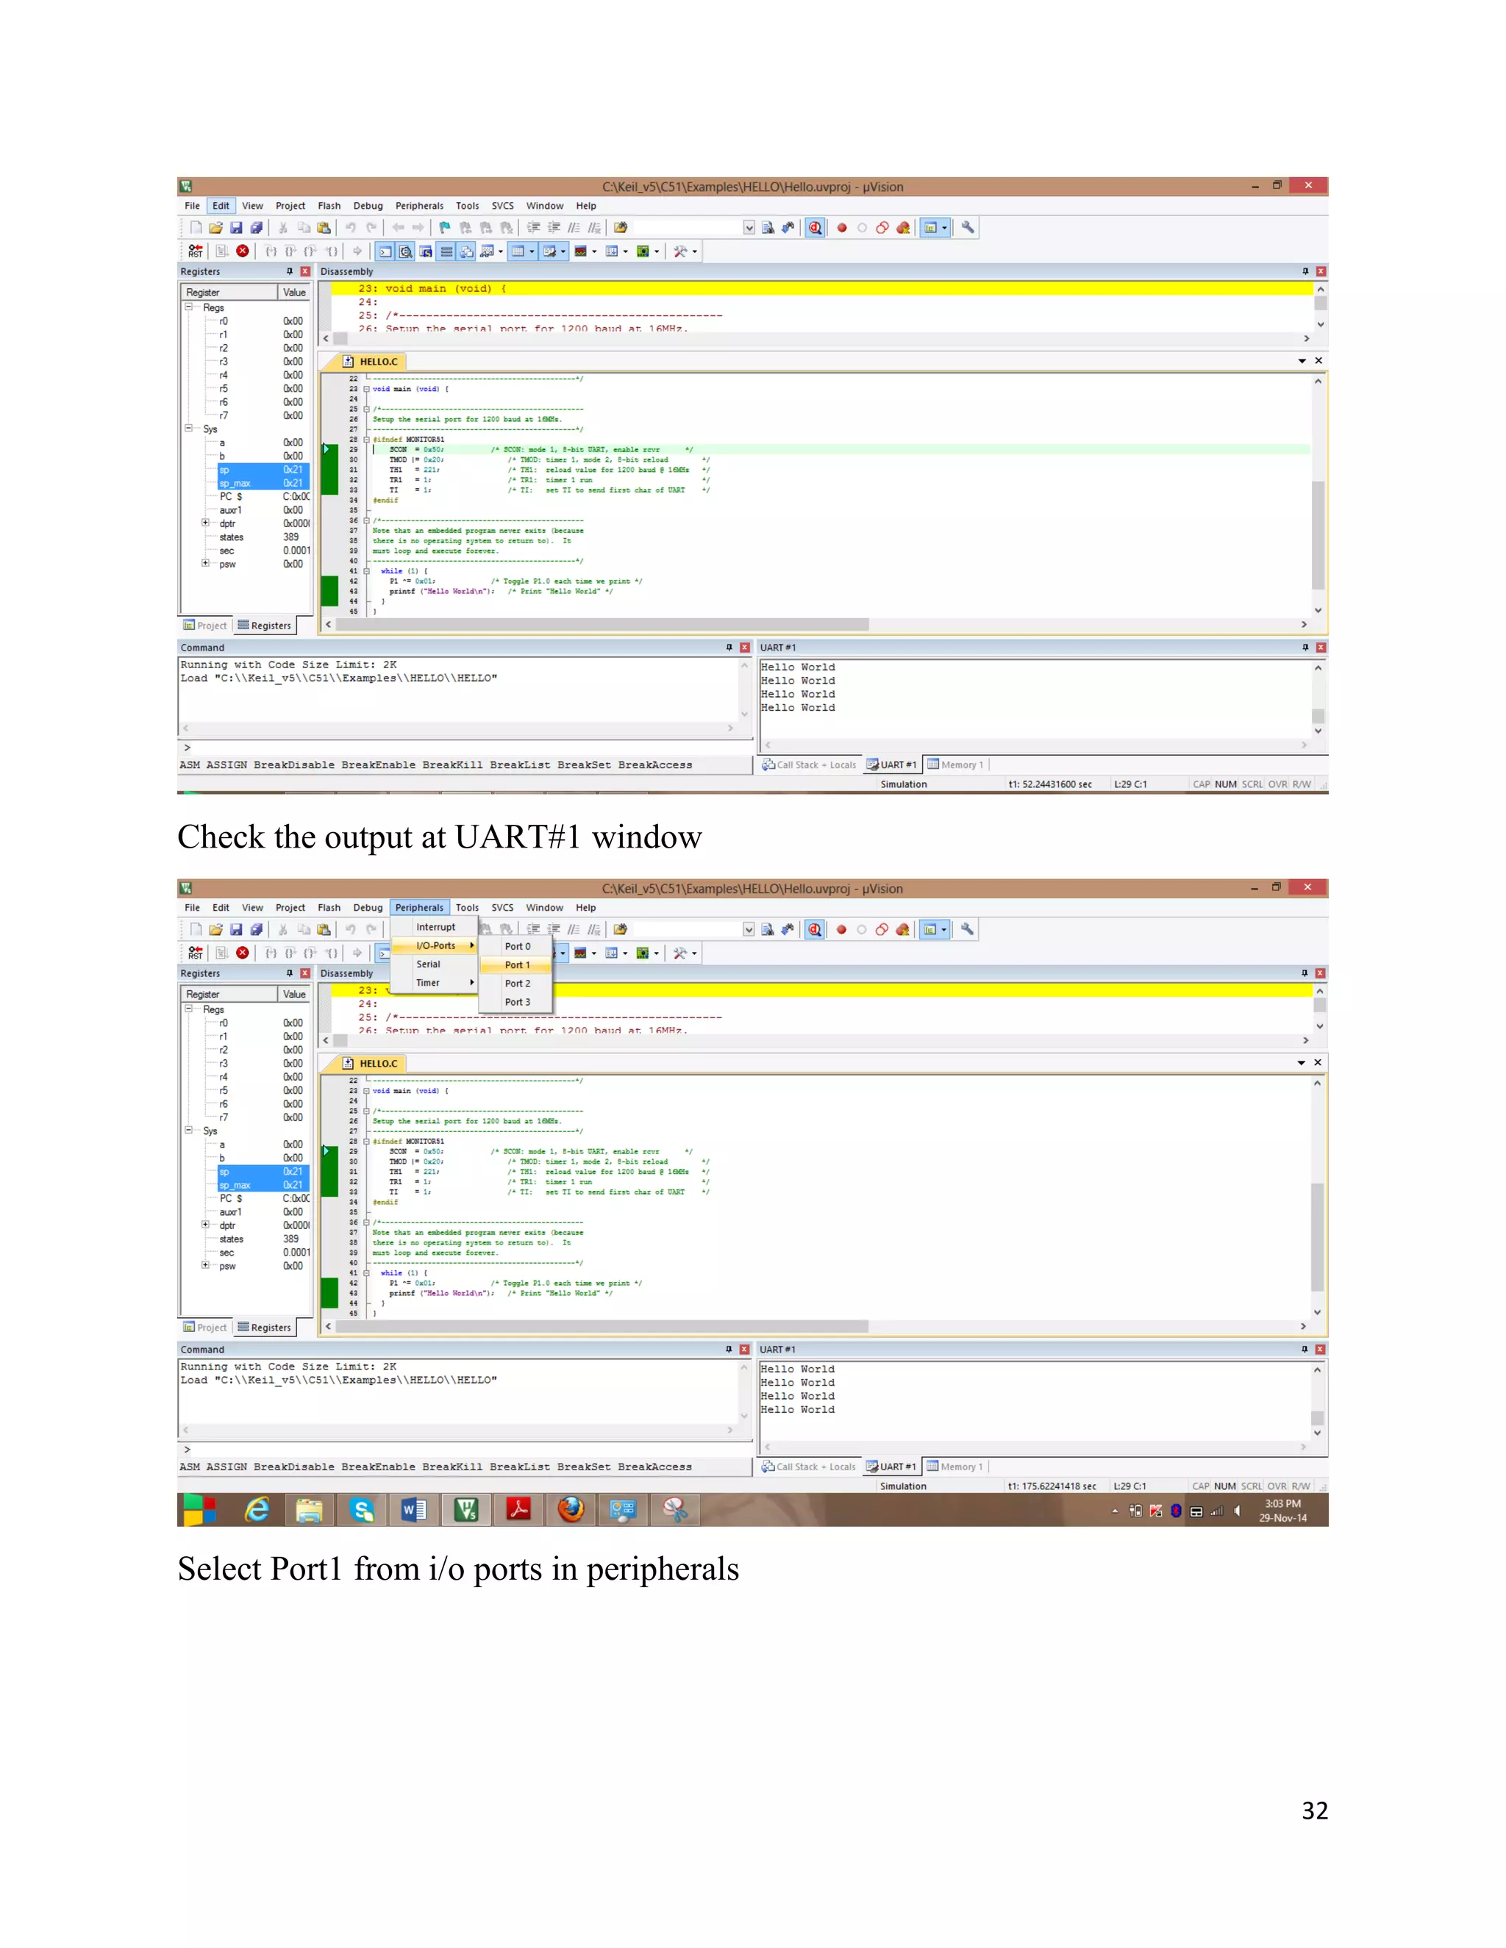Click the Step Into braces icon in upper screenshot

click(271, 251)
